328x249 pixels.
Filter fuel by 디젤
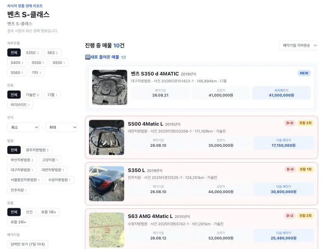click(x=52, y=95)
